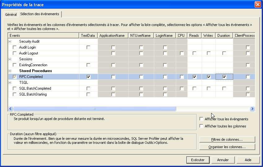Click the horizontal scrollbar right arrow
Viewport: 263px width, 167px height.
click(252, 109)
